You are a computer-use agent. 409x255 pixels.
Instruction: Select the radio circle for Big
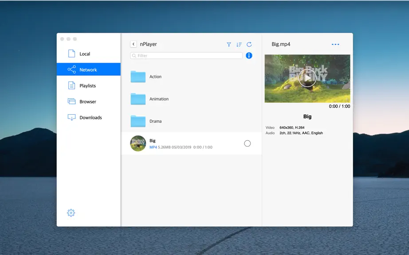click(247, 143)
